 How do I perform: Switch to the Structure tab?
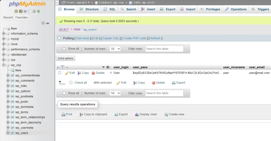[x=89, y=9]
